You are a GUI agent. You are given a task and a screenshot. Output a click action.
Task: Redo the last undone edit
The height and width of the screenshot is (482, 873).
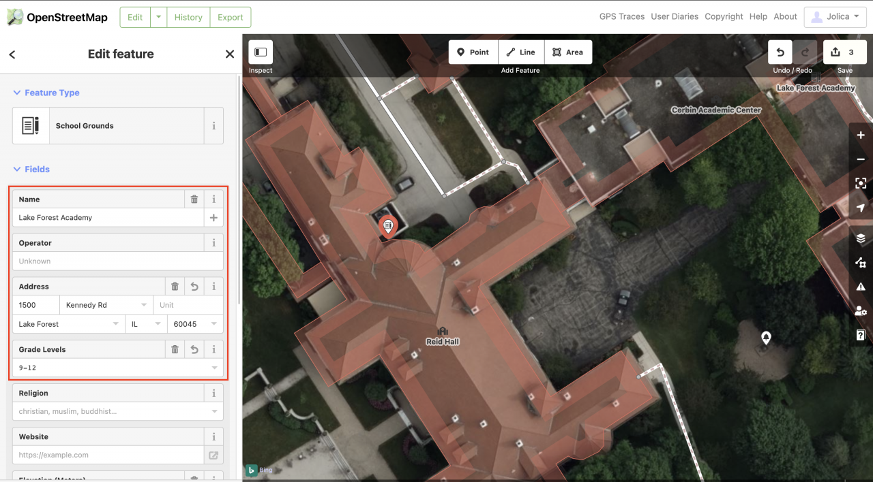pyautogui.click(x=805, y=52)
